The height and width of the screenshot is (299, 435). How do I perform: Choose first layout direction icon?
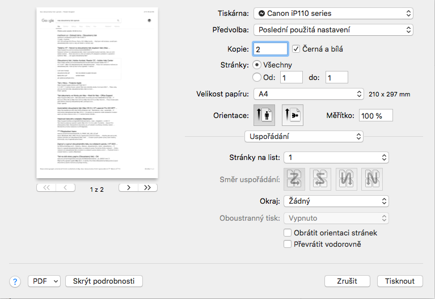pos(295,179)
